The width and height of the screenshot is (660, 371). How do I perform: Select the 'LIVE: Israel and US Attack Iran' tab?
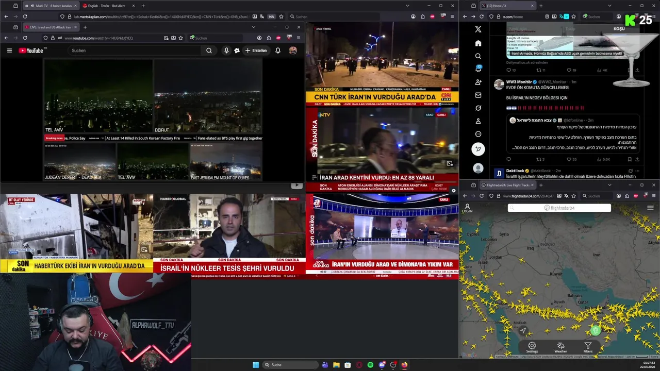point(51,27)
